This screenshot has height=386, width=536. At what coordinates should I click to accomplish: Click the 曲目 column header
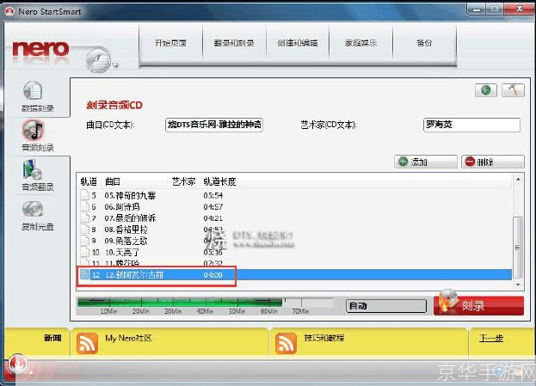point(113,181)
